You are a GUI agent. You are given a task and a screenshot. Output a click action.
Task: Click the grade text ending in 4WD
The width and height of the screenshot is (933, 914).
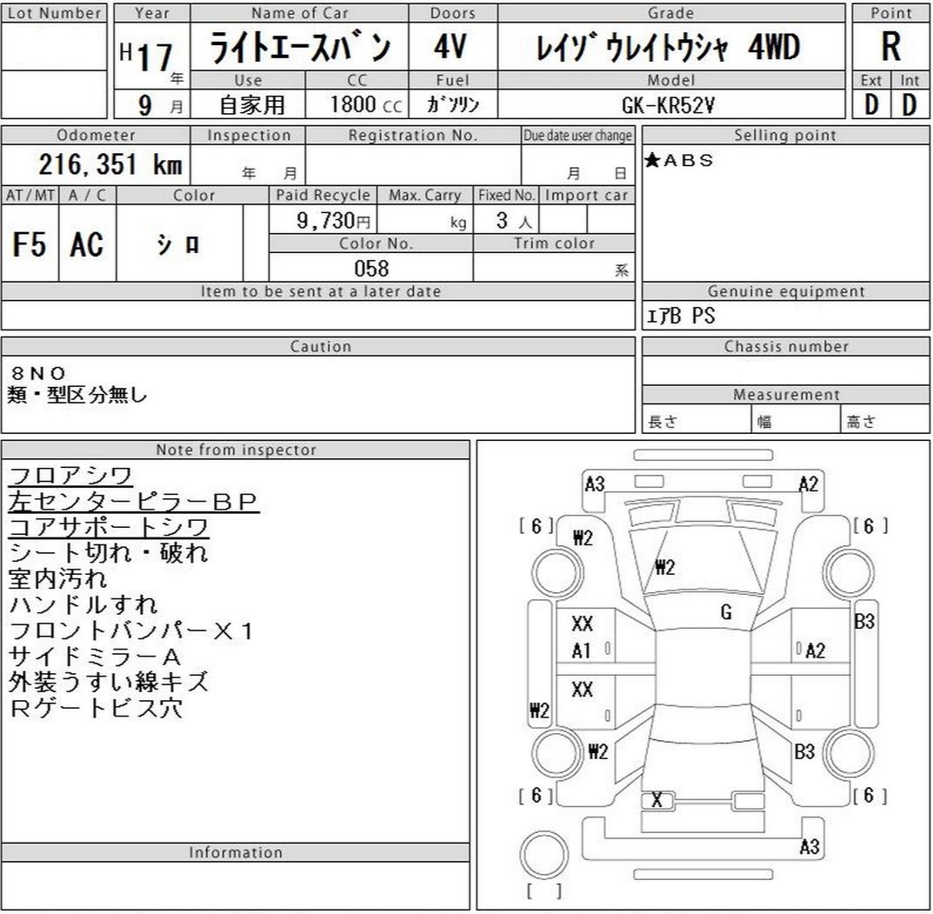pos(668,48)
